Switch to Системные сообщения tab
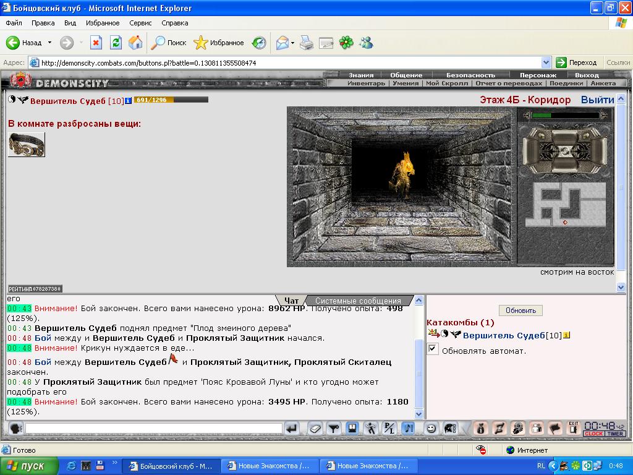 click(358, 301)
